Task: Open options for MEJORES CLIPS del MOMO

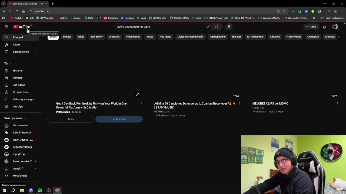Action: [x=337, y=104]
